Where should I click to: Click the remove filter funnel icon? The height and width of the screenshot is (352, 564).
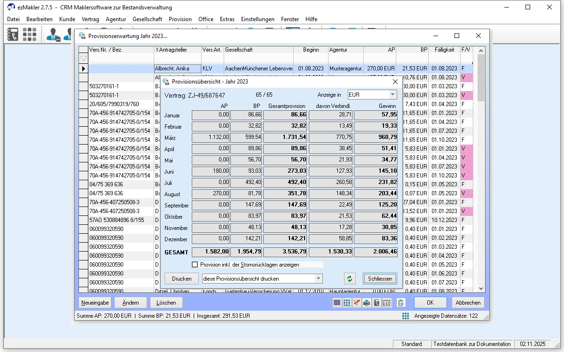[357, 303]
